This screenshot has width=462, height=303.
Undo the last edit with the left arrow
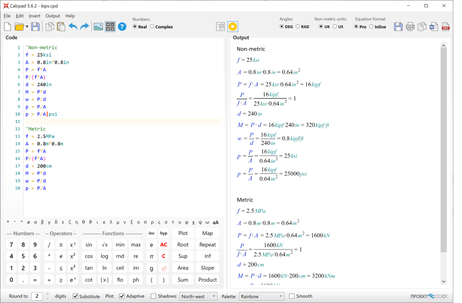click(73, 27)
